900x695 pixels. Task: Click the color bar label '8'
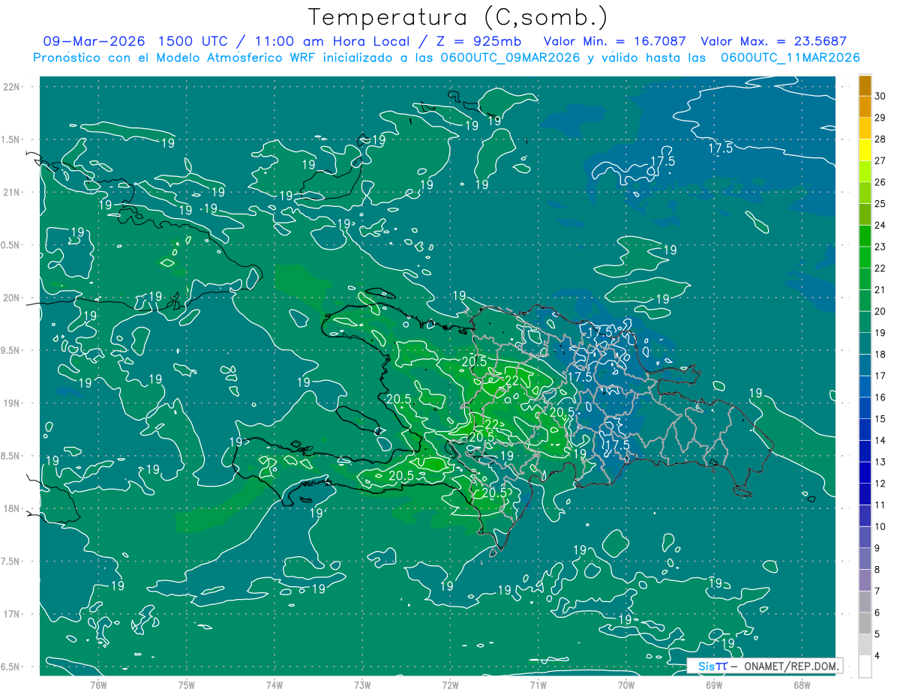[877, 570]
